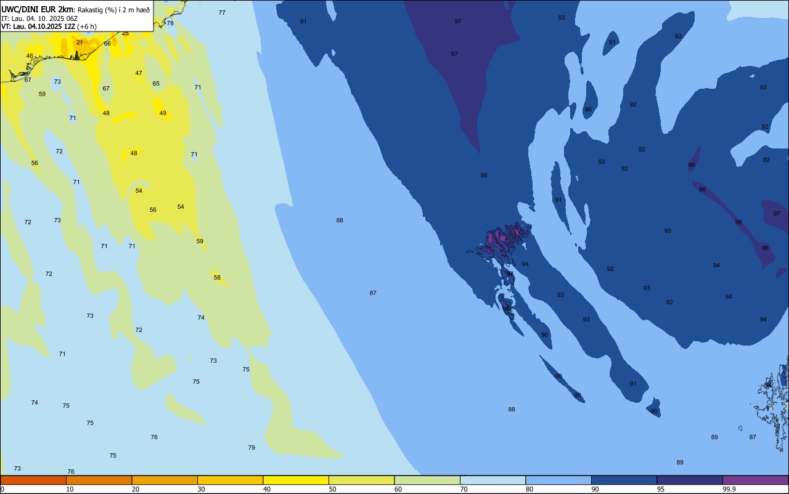Choose the 70–80 pale blue legend swatch
Viewport: 789px width, 494px height.
[493, 480]
